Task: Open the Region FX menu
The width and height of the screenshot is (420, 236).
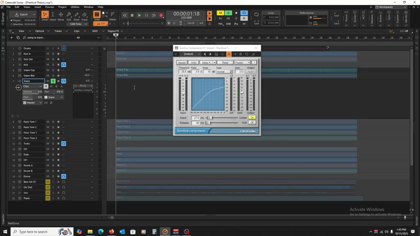Action: (x=114, y=31)
